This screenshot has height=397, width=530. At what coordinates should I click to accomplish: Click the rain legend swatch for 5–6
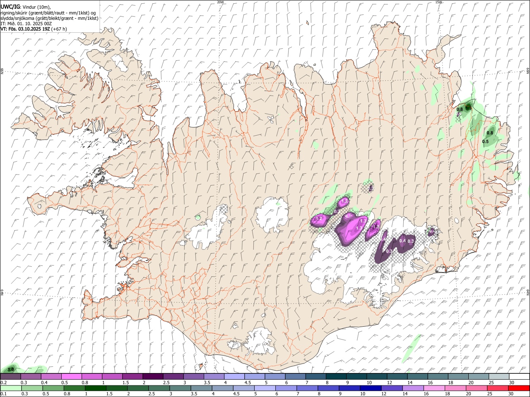pos(265,388)
